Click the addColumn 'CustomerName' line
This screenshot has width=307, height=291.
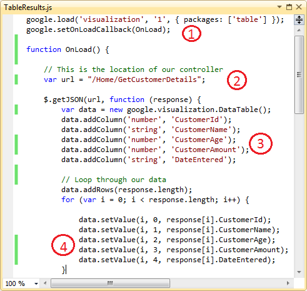(x=151, y=130)
